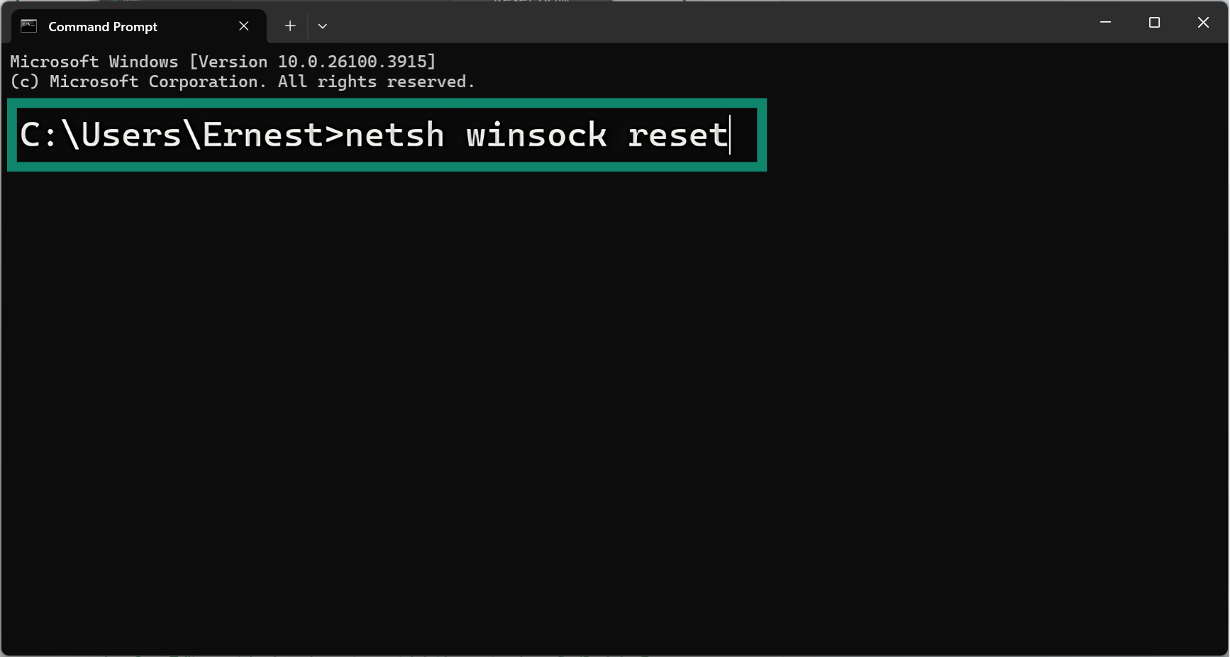This screenshot has width=1230, height=657.
Task: Open the new tab profile dropdown chevron
Action: click(x=323, y=26)
